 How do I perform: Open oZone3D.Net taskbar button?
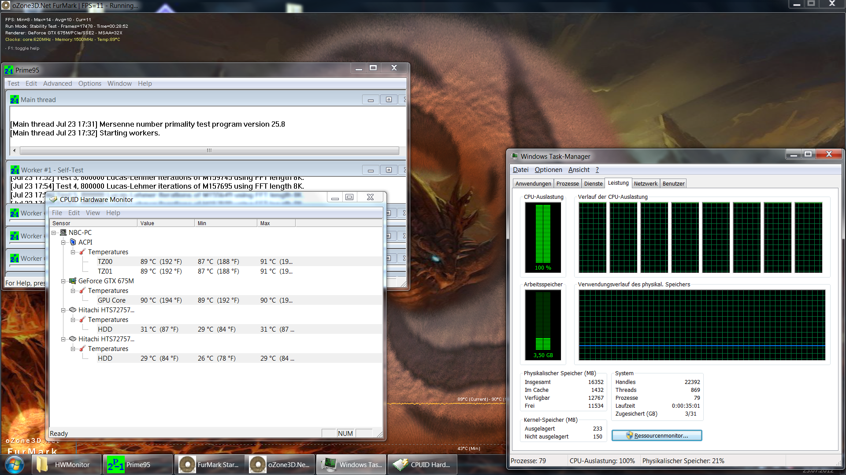pyautogui.click(x=281, y=465)
